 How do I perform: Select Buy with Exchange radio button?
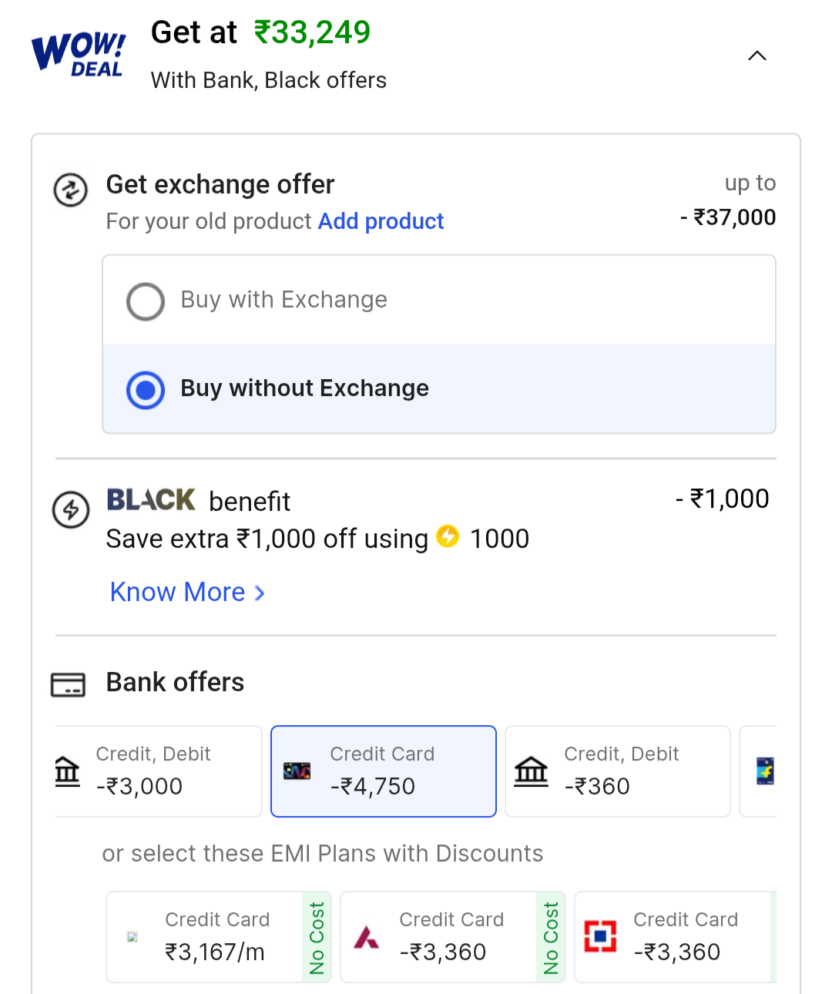(146, 301)
